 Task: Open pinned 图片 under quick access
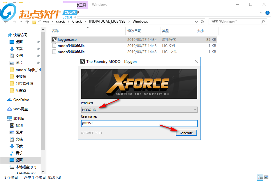pos(19,63)
